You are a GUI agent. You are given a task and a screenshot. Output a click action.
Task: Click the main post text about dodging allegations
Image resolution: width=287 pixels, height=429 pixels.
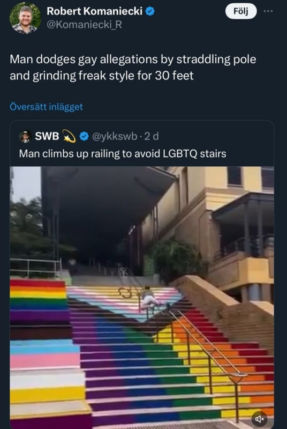click(133, 68)
